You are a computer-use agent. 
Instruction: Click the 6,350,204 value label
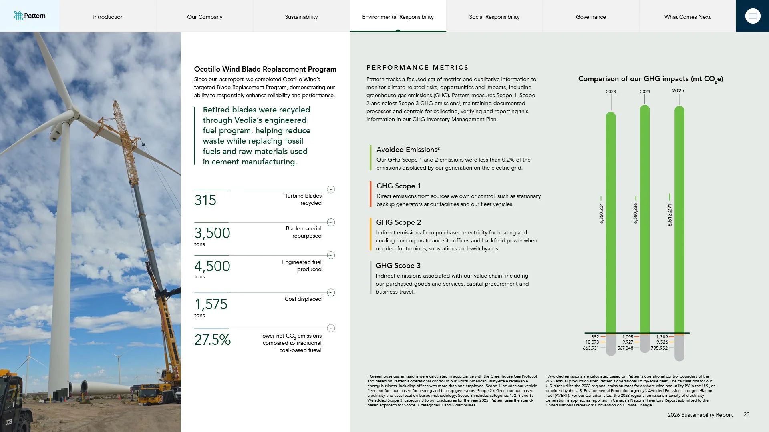coord(601,213)
